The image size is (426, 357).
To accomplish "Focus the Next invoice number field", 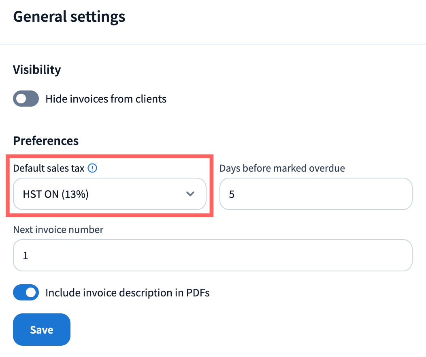I will pos(213,256).
